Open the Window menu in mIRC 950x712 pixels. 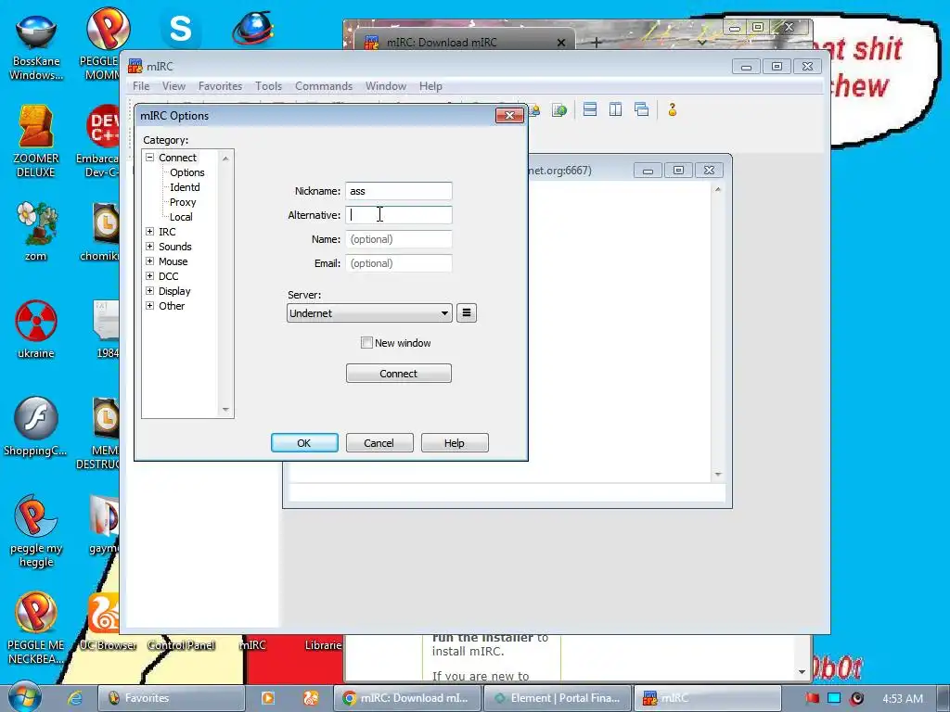click(x=385, y=86)
